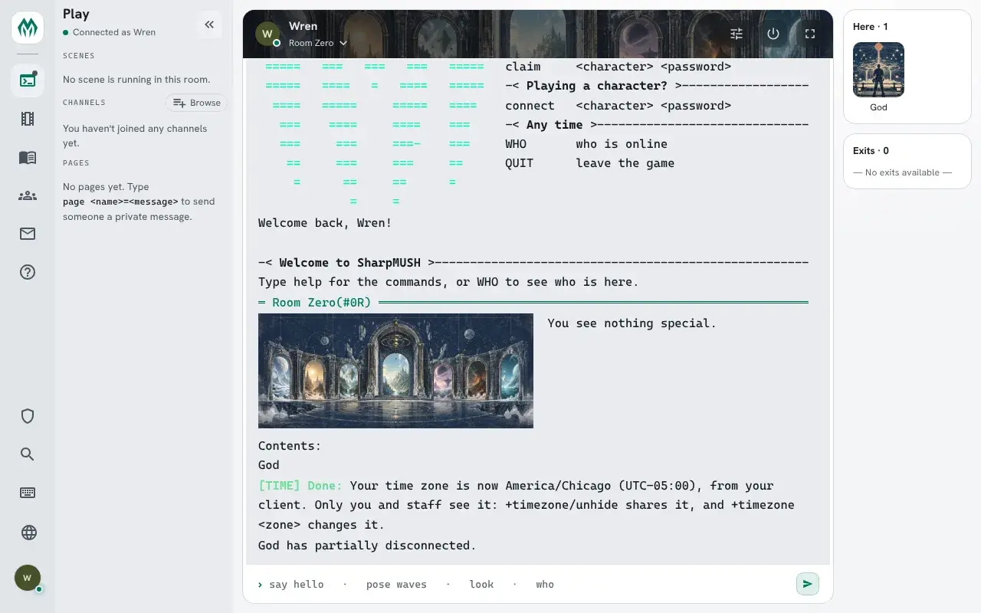Open the W user avatar at sidebar bottom

coord(28,578)
